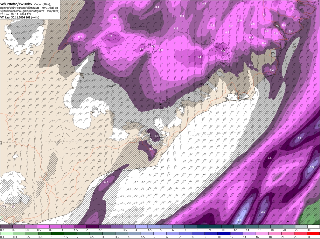The image size is (320, 239).
Task: Click the 2.4 precipitation value on the map
Action: click(x=269, y=158)
